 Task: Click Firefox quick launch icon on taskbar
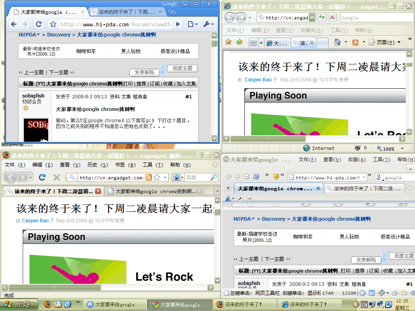48,305
